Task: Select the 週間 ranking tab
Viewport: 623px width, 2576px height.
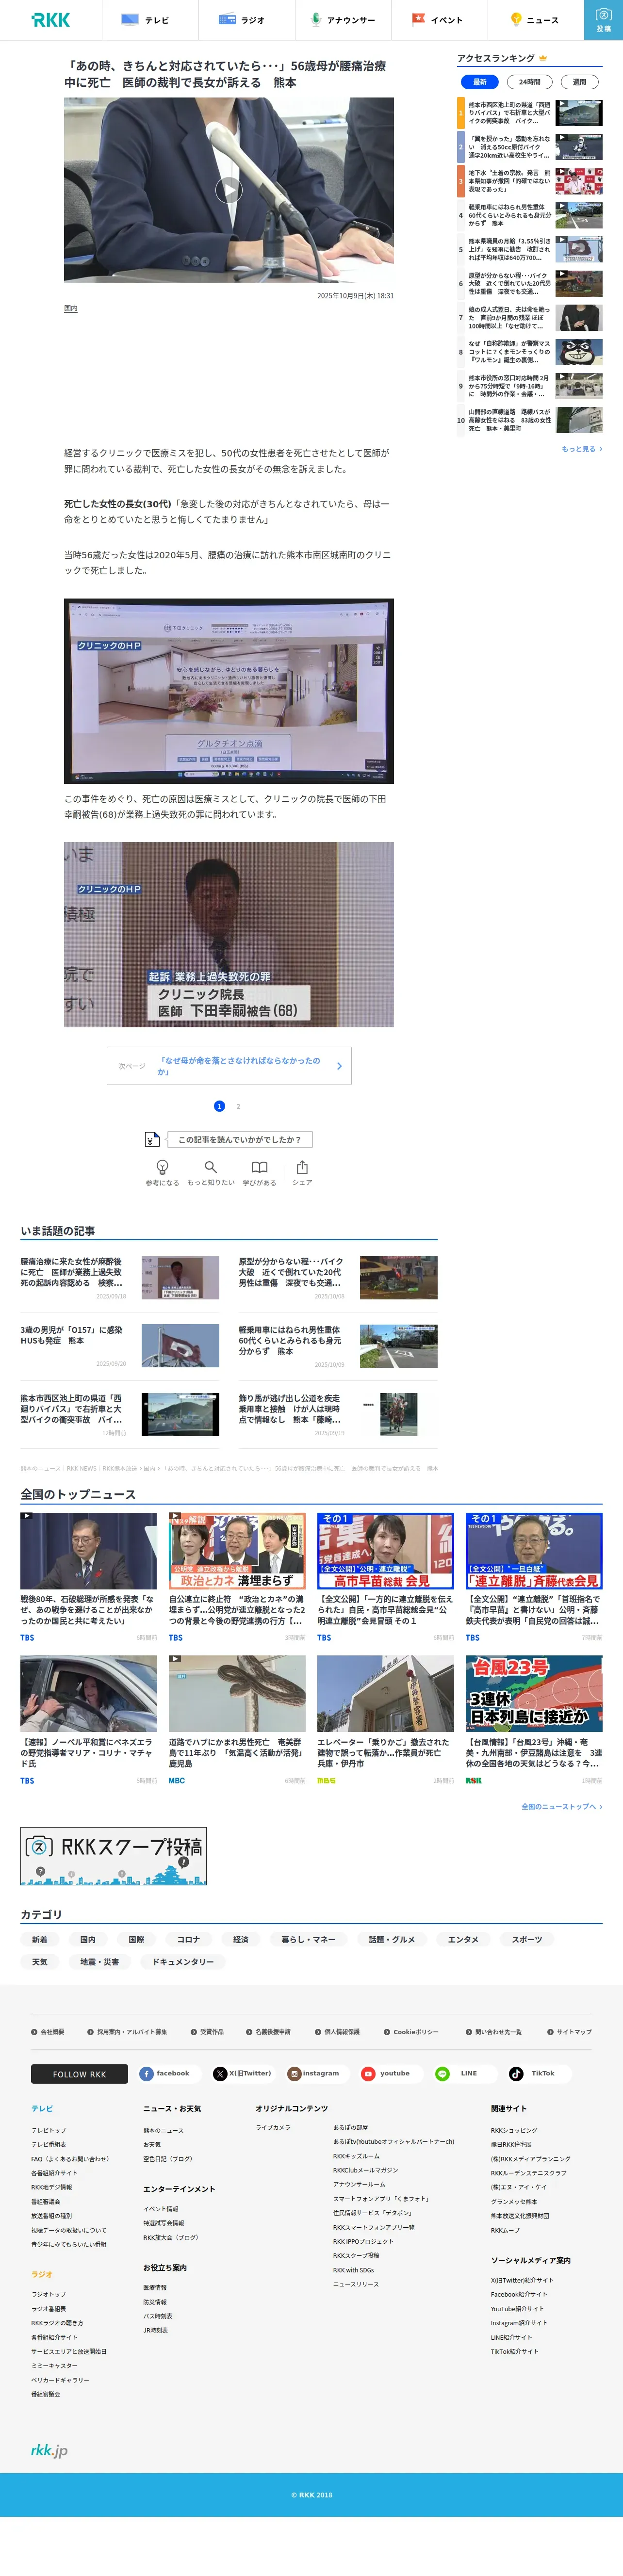Action: pos(579,82)
